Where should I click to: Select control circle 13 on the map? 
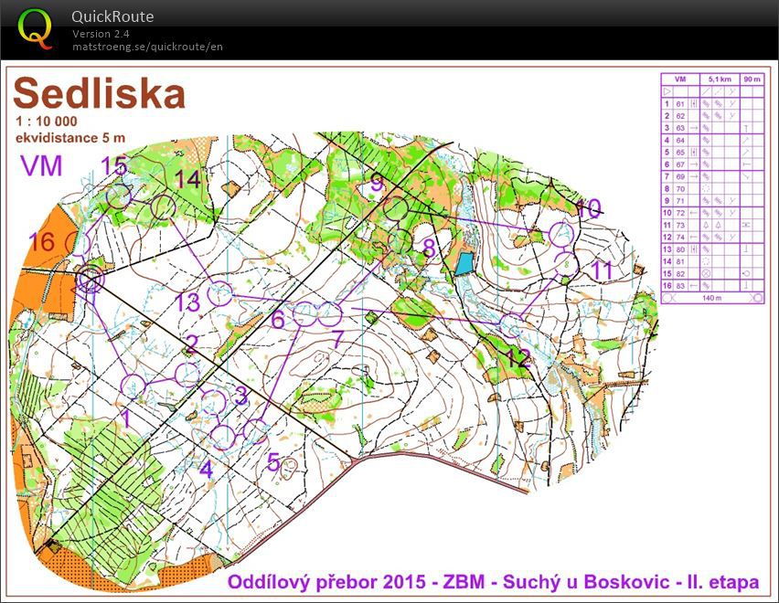(x=219, y=294)
